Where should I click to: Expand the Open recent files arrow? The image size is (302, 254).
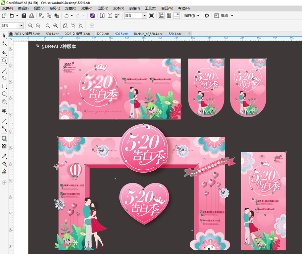pyautogui.click(x=17, y=15)
